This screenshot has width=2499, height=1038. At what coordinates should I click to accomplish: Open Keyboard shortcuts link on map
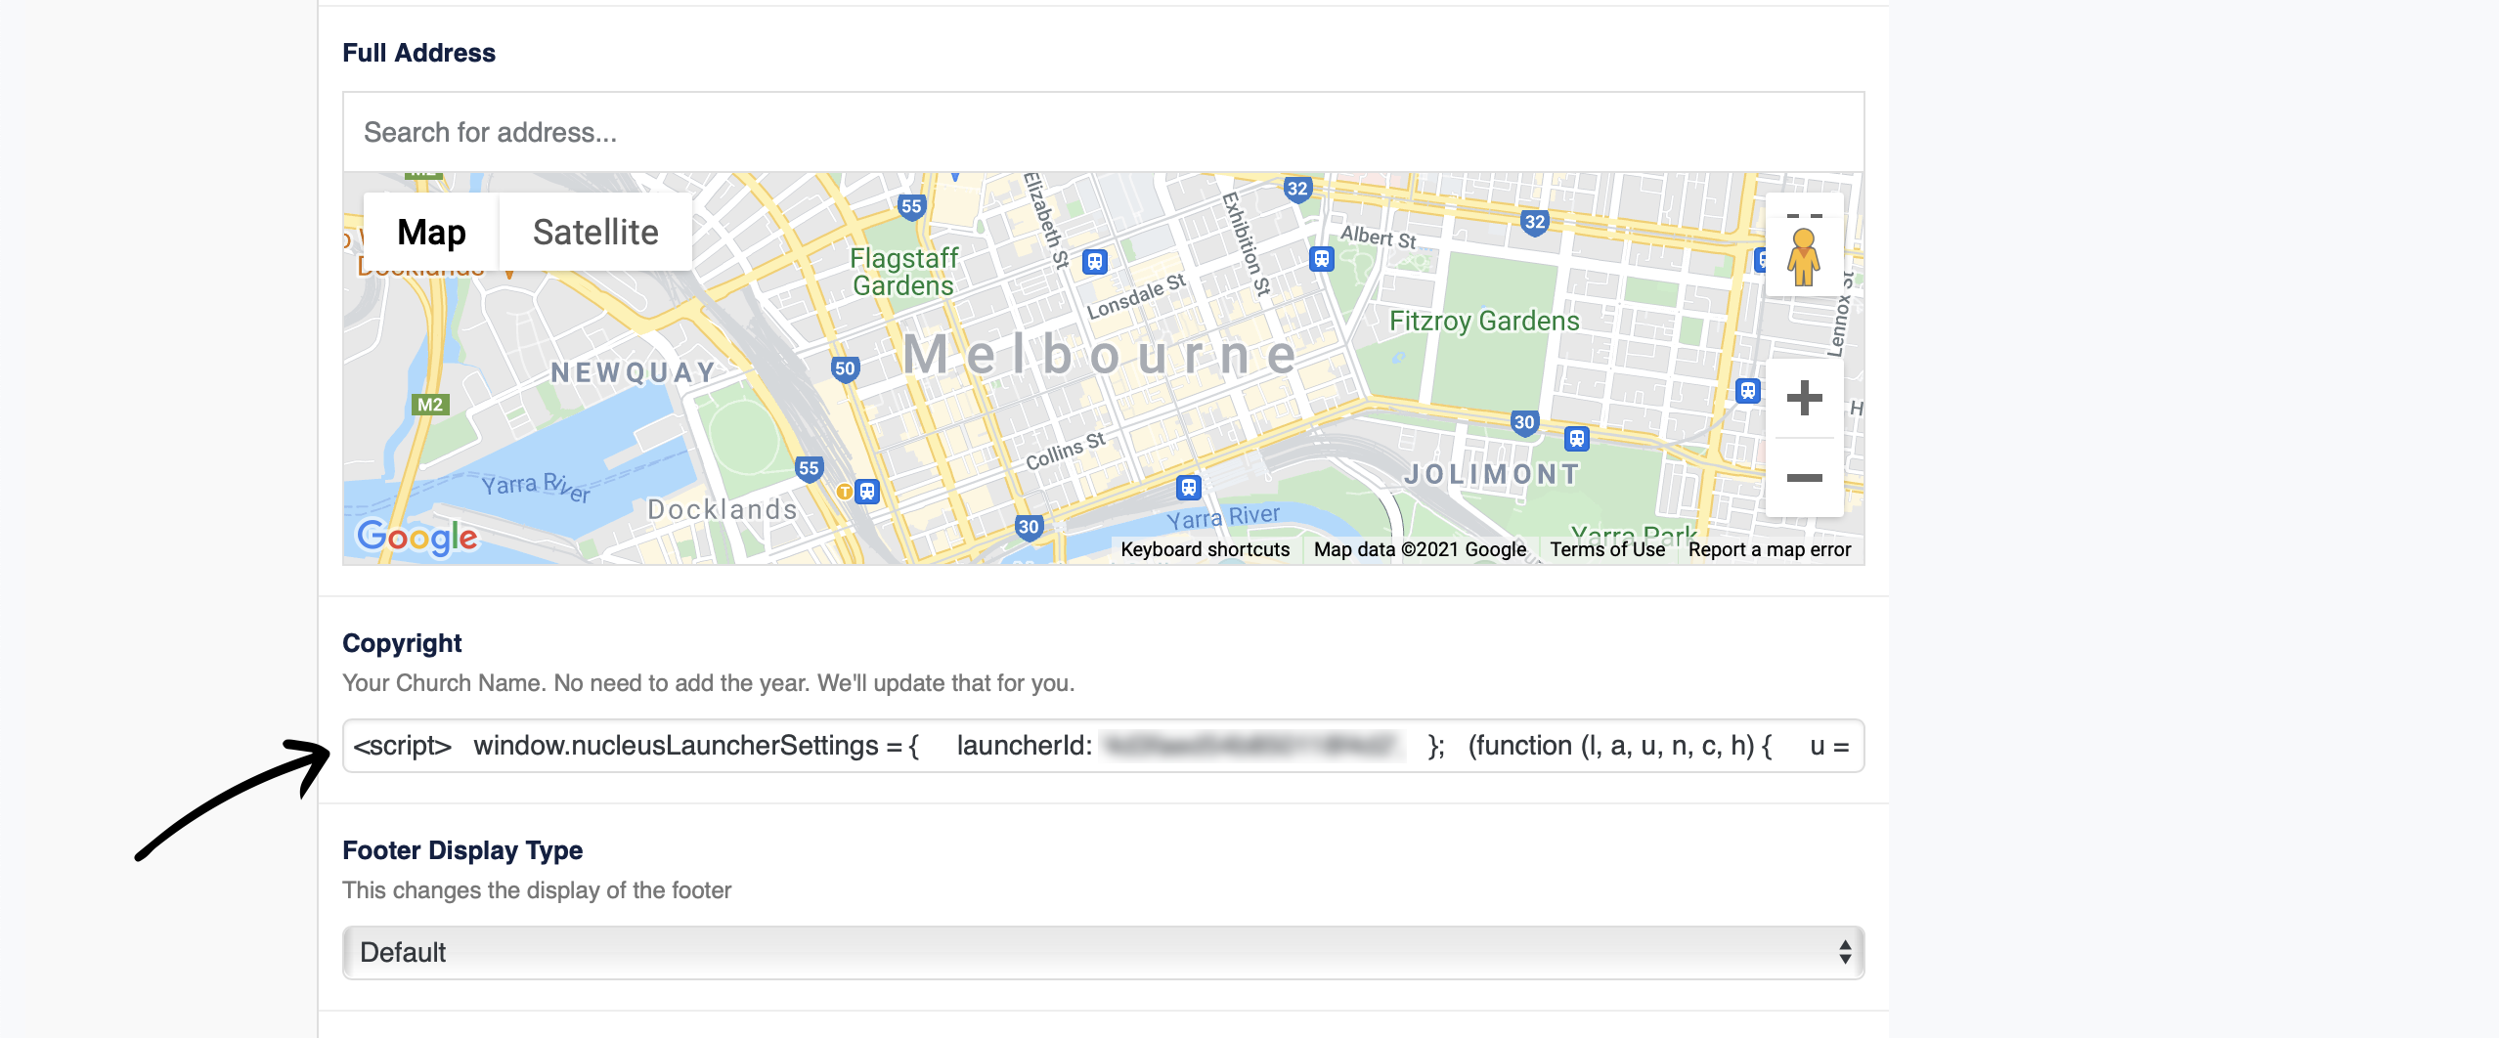(x=1206, y=549)
